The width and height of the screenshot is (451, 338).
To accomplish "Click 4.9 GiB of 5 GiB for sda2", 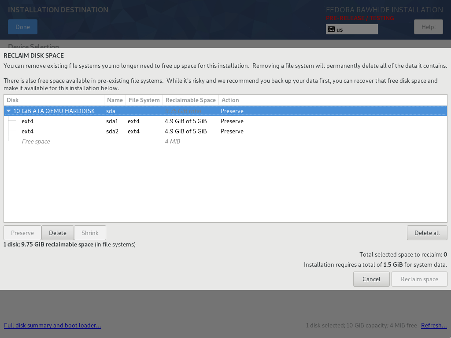I will point(186,131).
